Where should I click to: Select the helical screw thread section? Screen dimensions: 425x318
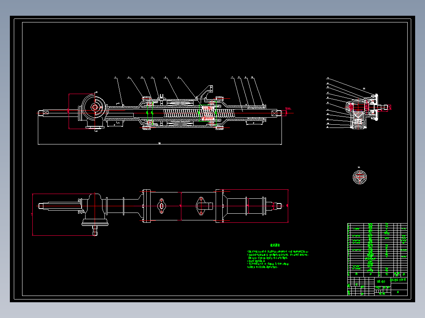[x=199, y=113]
